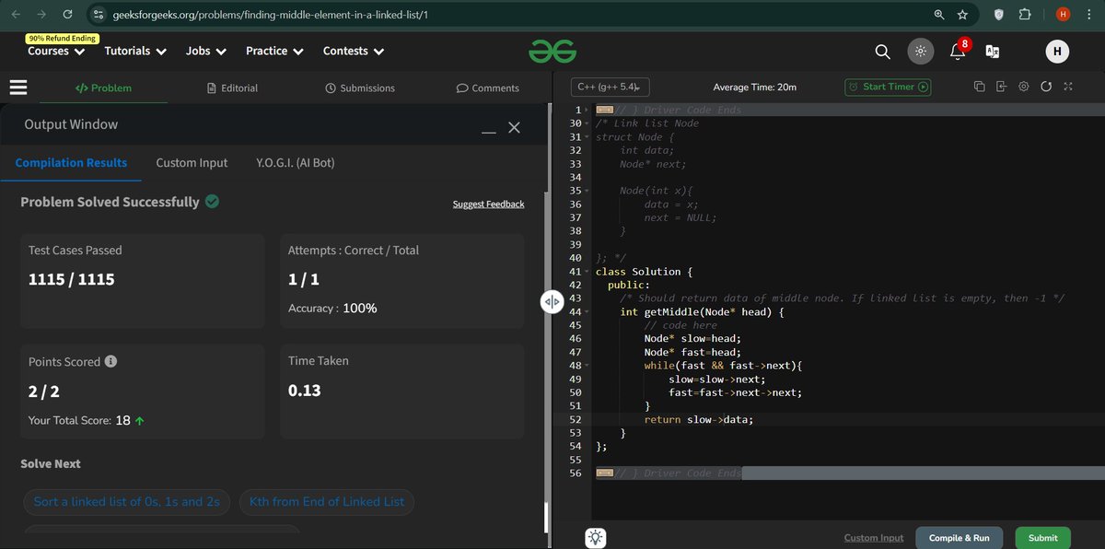Screen dimensions: 1105x549
Task: Click the lightbulb hint icon
Action: click(596, 538)
